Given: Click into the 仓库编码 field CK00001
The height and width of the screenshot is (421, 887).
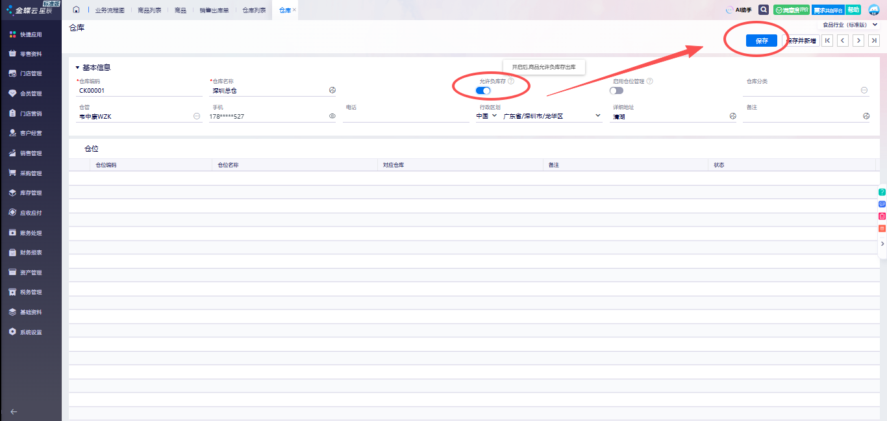Looking at the screenshot, I should pyautogui.click(x=138, y=91).
